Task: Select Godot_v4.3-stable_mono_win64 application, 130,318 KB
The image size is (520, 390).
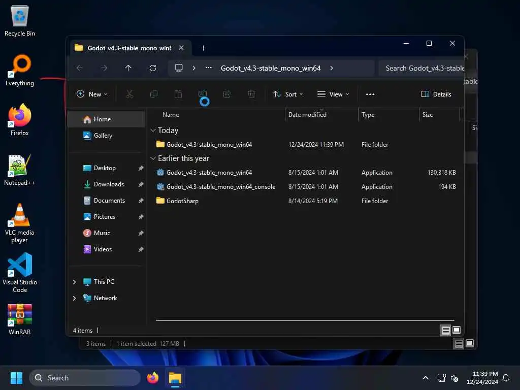Action: [305, 173]
